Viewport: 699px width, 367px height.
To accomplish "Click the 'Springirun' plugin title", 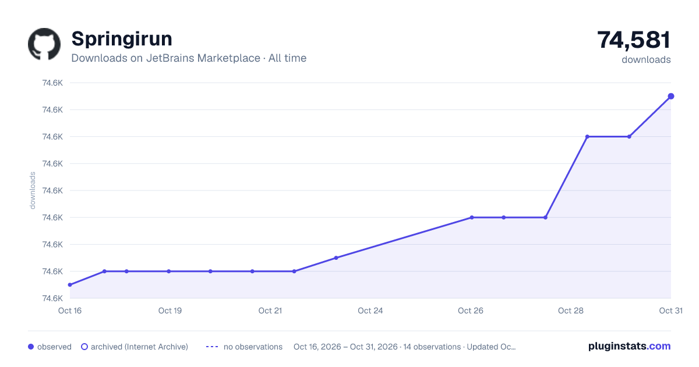I will 122,39.
